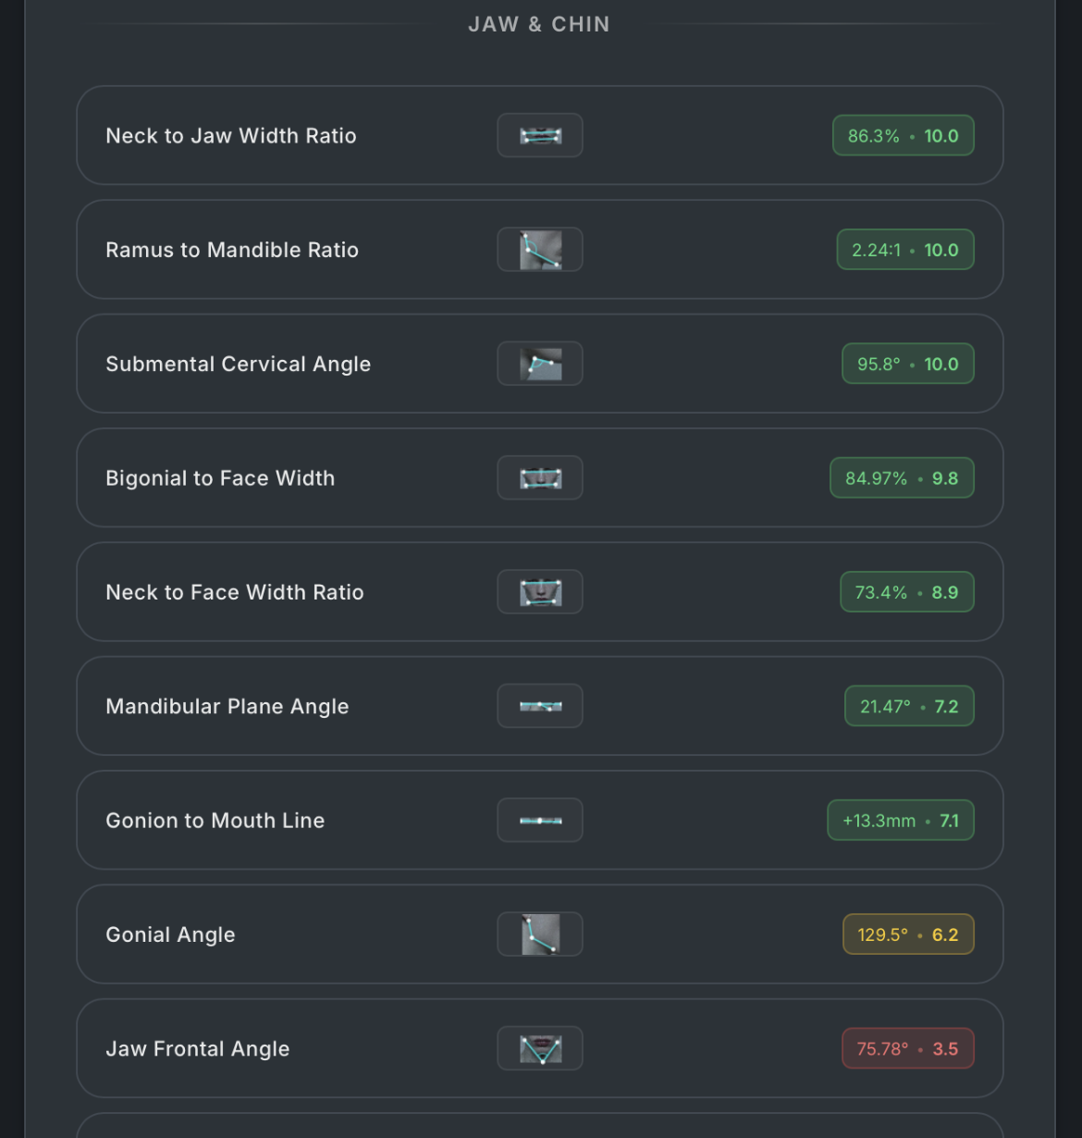
Task: Open the Ramus to Mandible Ratio diagram icon
Action: [540, 250]
